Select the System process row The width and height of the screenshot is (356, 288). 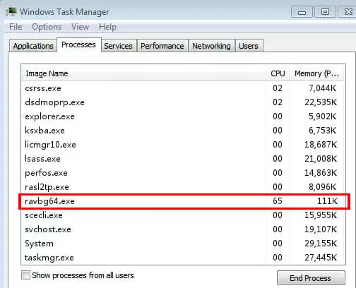point(183,244)
